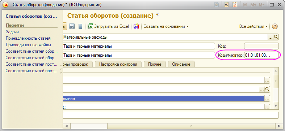
Task: Switch to the Настройка контроля tab
Action: pos(118,64)
